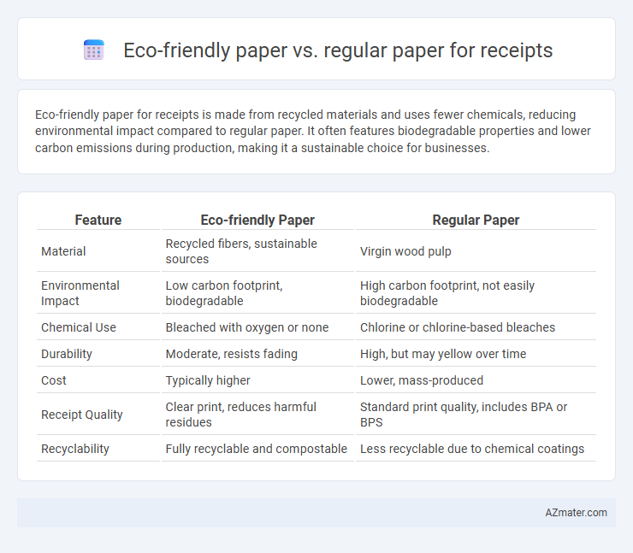This screenshot has width=633, height=553.
Task: Click the 'Regular Paper' column header
Action: click(x=476, y=220)
